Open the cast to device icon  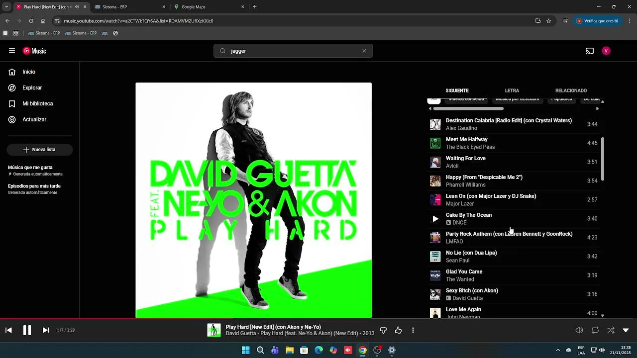[x=590, y=51]
